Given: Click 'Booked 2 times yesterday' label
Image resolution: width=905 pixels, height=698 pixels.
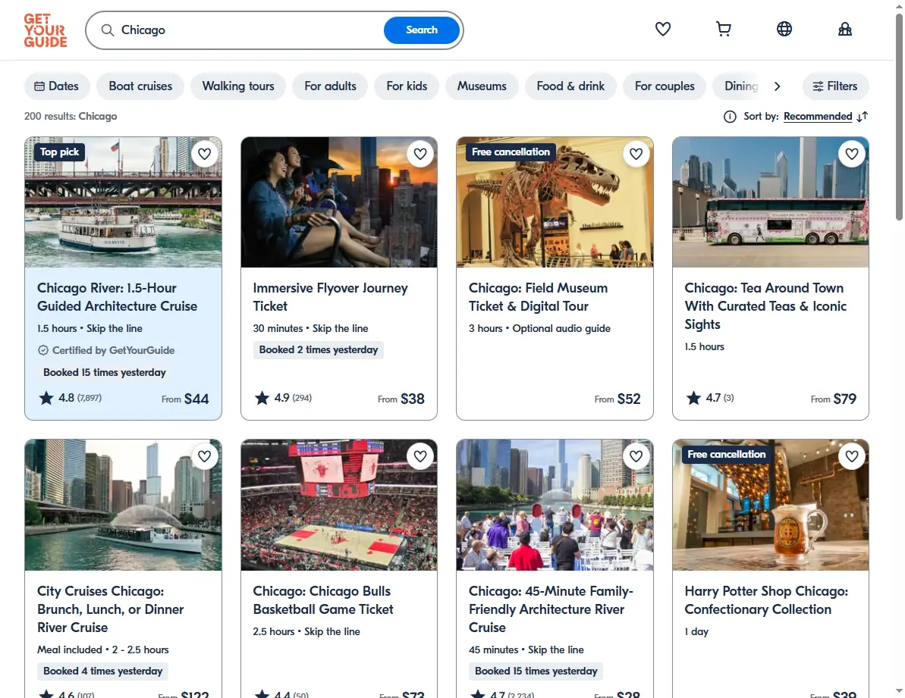Looking at the screenshot, I should pyautogui.click(x=319, y=350).
